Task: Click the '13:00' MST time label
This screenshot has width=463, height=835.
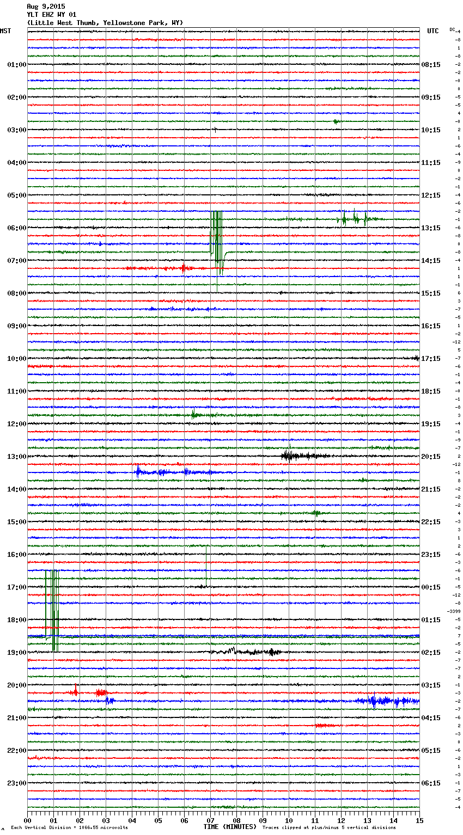Action: (x=17, y=457)
